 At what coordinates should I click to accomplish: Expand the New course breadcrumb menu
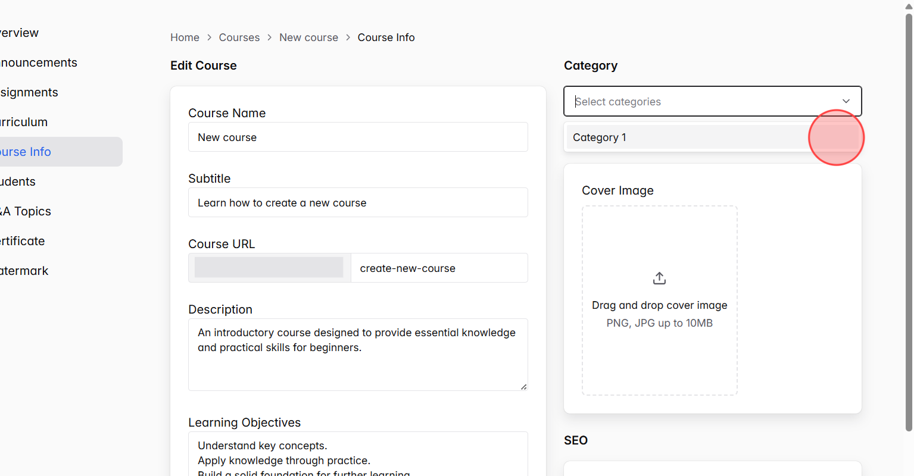(308, 37)
